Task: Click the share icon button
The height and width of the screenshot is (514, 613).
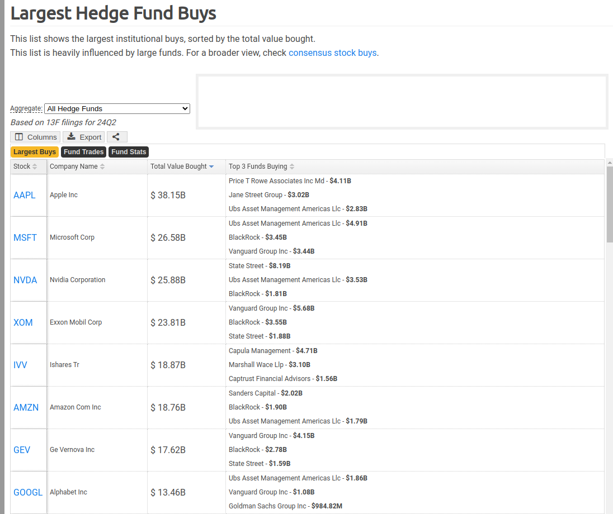Action: click(x=117, y=137)
